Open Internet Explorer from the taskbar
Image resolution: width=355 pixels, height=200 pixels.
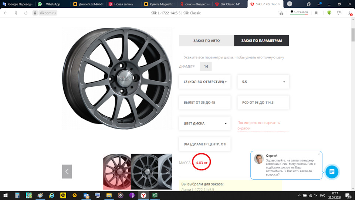coord(52,195)
